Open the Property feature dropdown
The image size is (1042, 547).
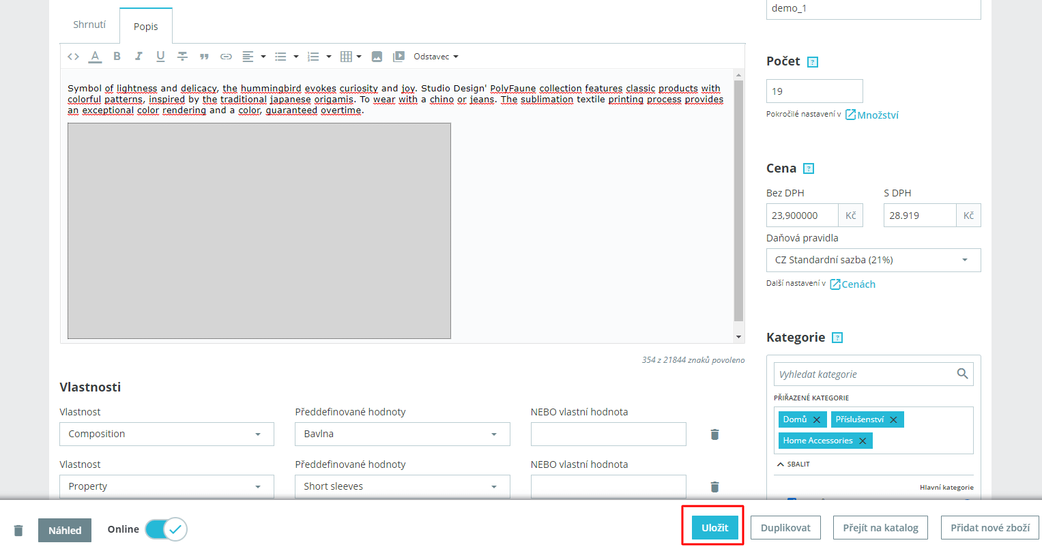167,486
